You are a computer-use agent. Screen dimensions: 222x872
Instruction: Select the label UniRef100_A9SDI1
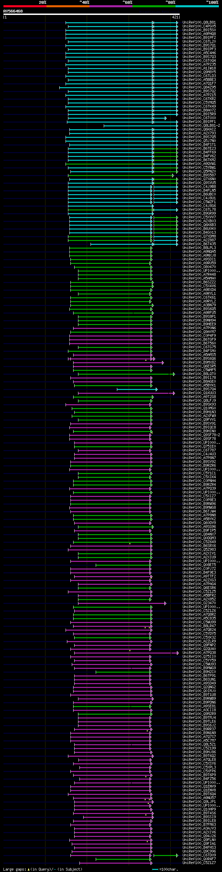point(199,259)
